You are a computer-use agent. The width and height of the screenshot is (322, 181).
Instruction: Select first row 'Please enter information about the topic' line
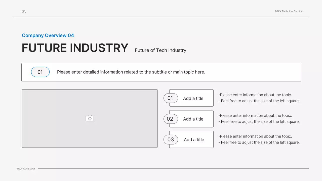(255, 95)
